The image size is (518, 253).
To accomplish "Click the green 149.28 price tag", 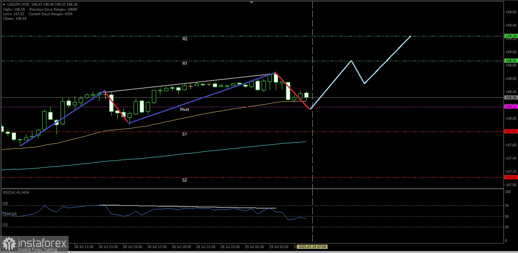I will pyautogui.click(x=511, y=36).
